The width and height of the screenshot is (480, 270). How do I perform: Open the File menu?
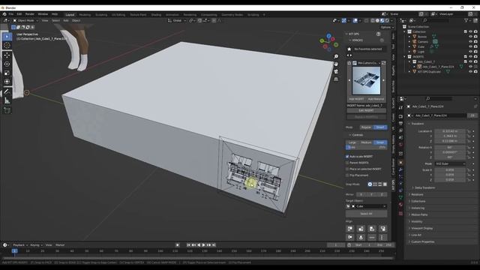pos(11,14)
